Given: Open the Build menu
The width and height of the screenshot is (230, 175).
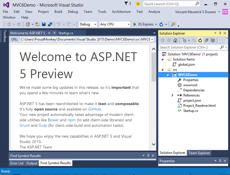Looking at the screenshot, I should point(58,12).
